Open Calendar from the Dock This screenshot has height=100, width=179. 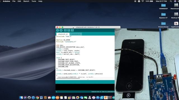[49, 97]
